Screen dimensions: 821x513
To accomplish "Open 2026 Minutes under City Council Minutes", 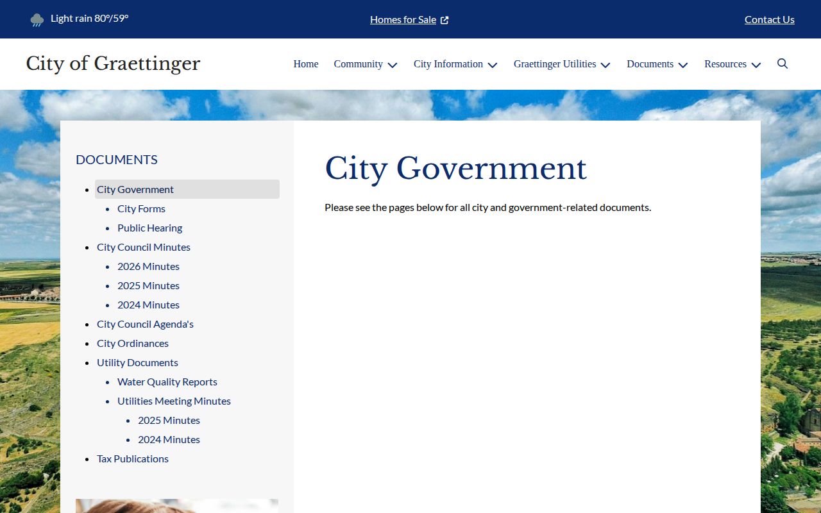I will click(x=148, y=266).
